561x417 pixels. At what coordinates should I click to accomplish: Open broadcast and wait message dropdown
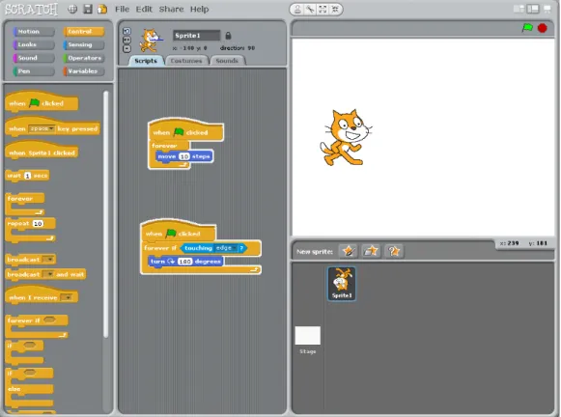point(48,274)
